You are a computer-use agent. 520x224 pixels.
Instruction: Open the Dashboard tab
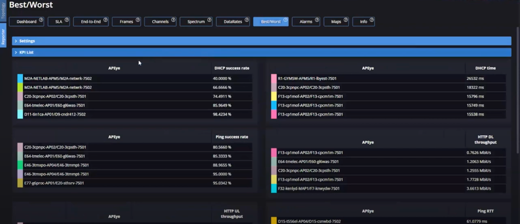point(26,21)
